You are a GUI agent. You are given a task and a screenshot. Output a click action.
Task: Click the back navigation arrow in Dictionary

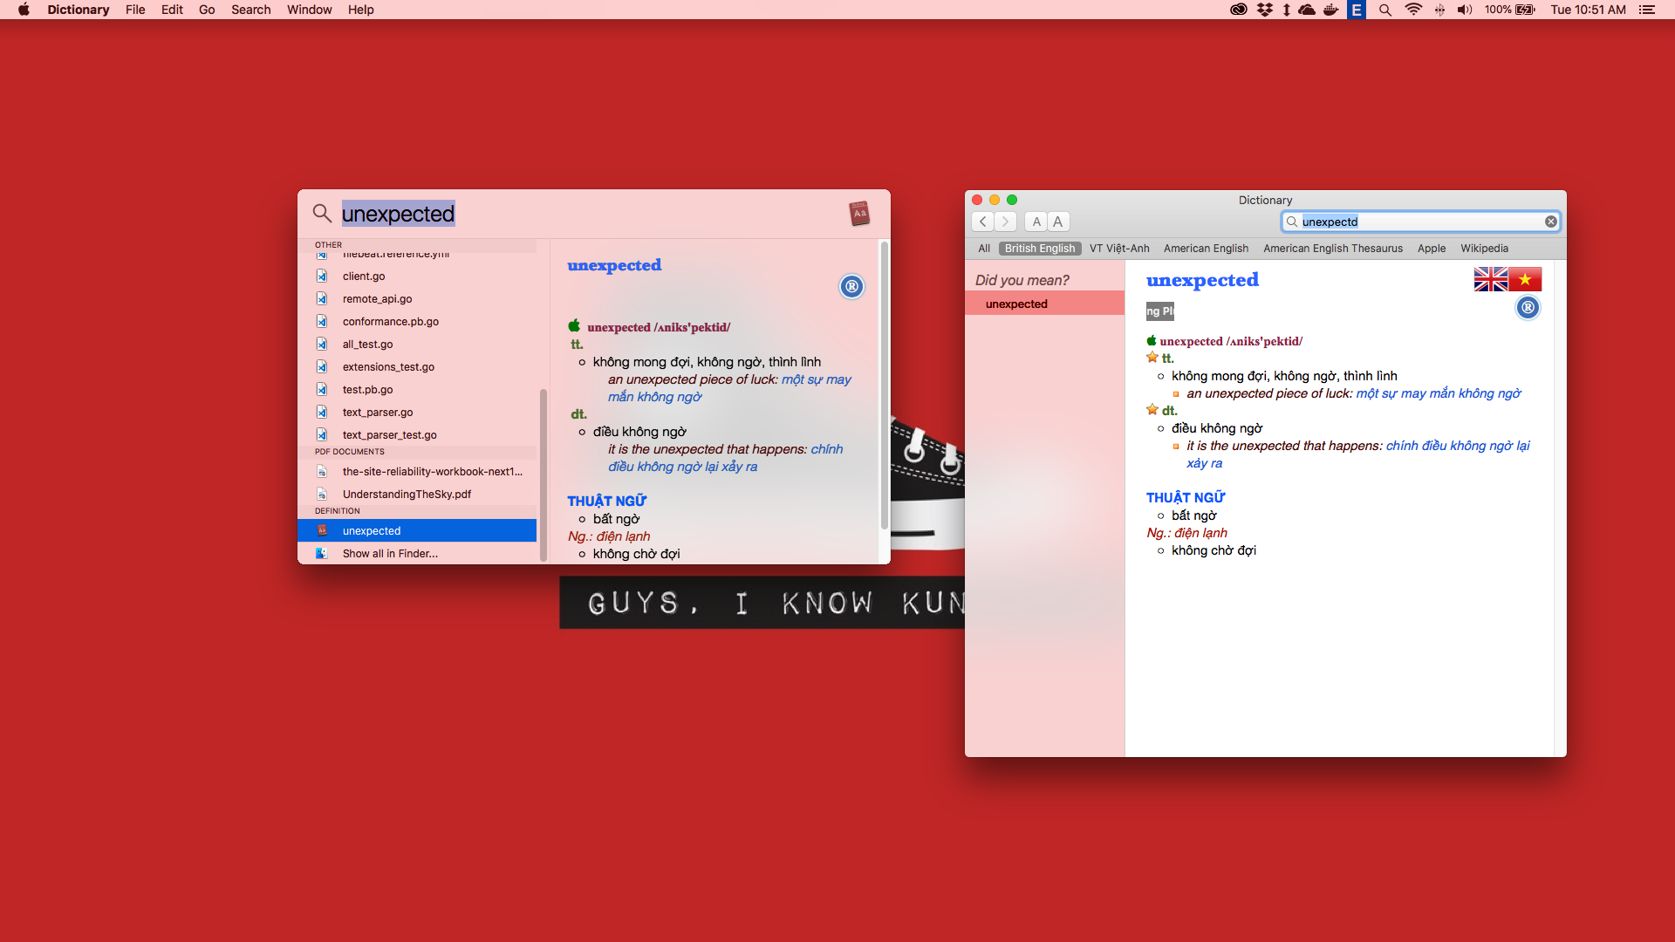(983, 222)
